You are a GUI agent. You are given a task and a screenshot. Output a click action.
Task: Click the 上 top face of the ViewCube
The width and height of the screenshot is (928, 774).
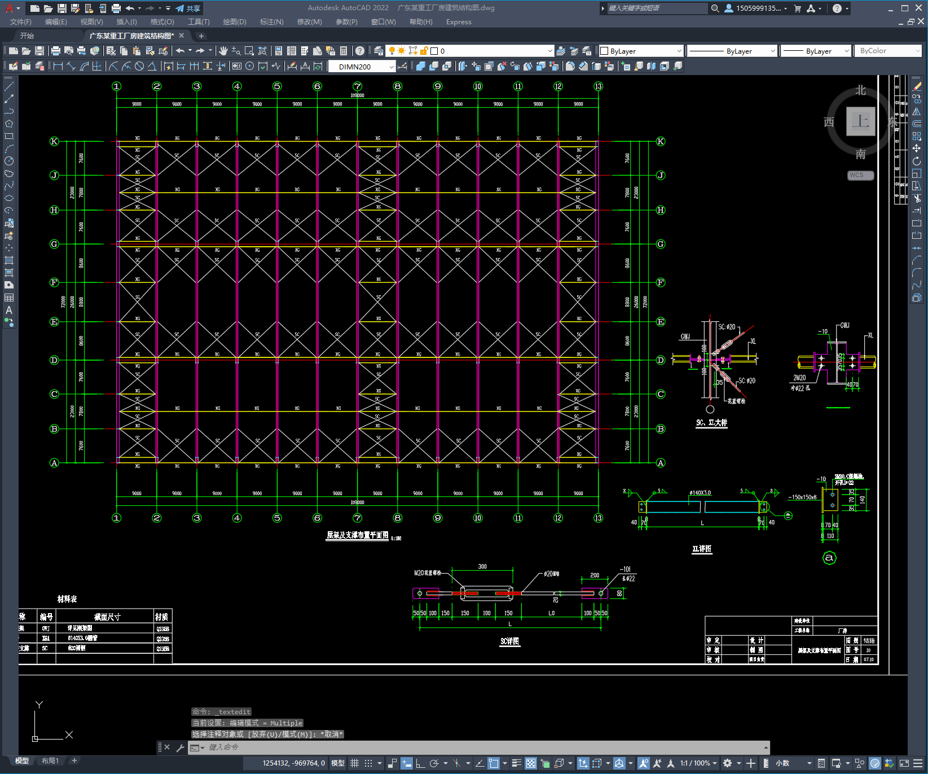tap(860, 121)
